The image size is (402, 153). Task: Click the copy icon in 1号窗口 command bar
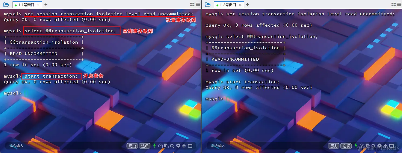point(160,146)
